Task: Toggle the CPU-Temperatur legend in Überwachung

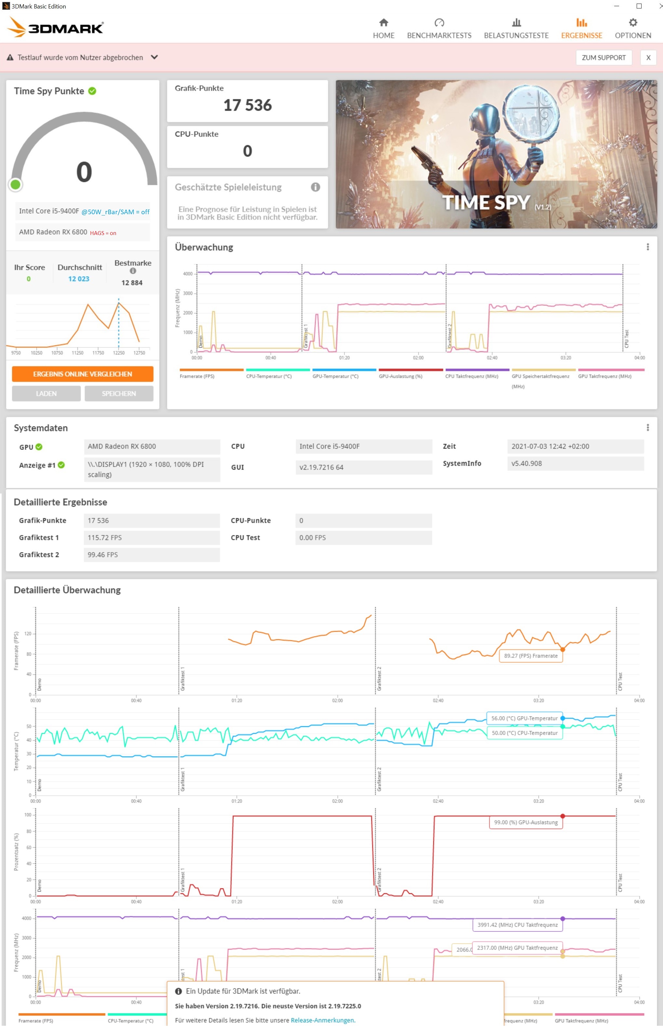Action: (269, 376)
